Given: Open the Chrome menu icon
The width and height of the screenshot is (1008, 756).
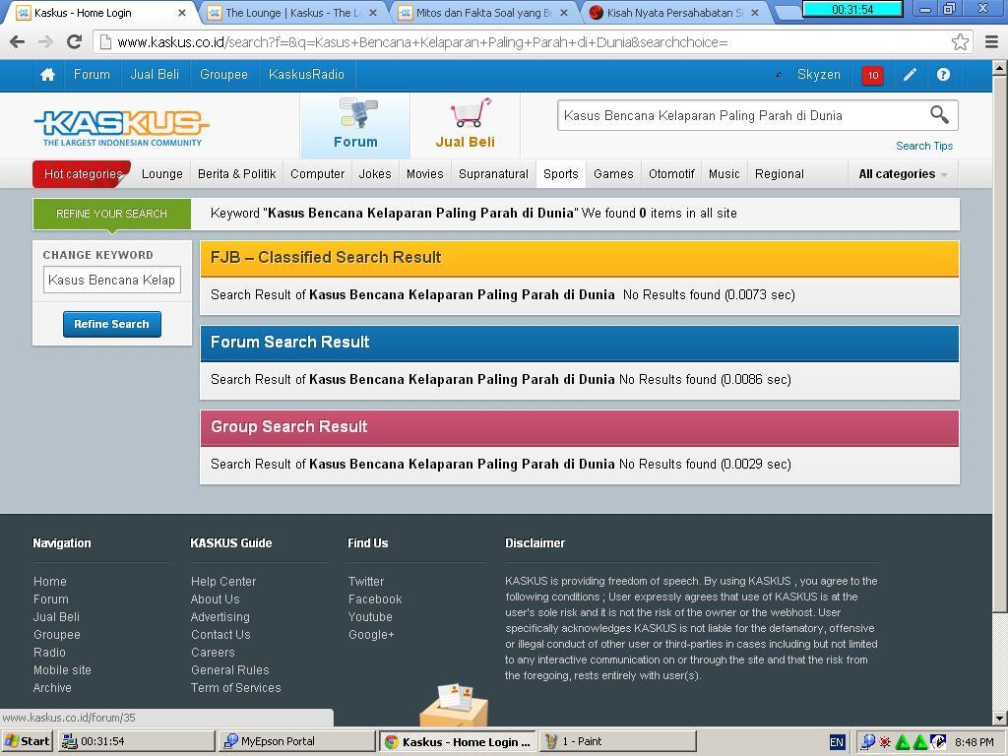Looking at the screenshot, I should coord(991,42).
